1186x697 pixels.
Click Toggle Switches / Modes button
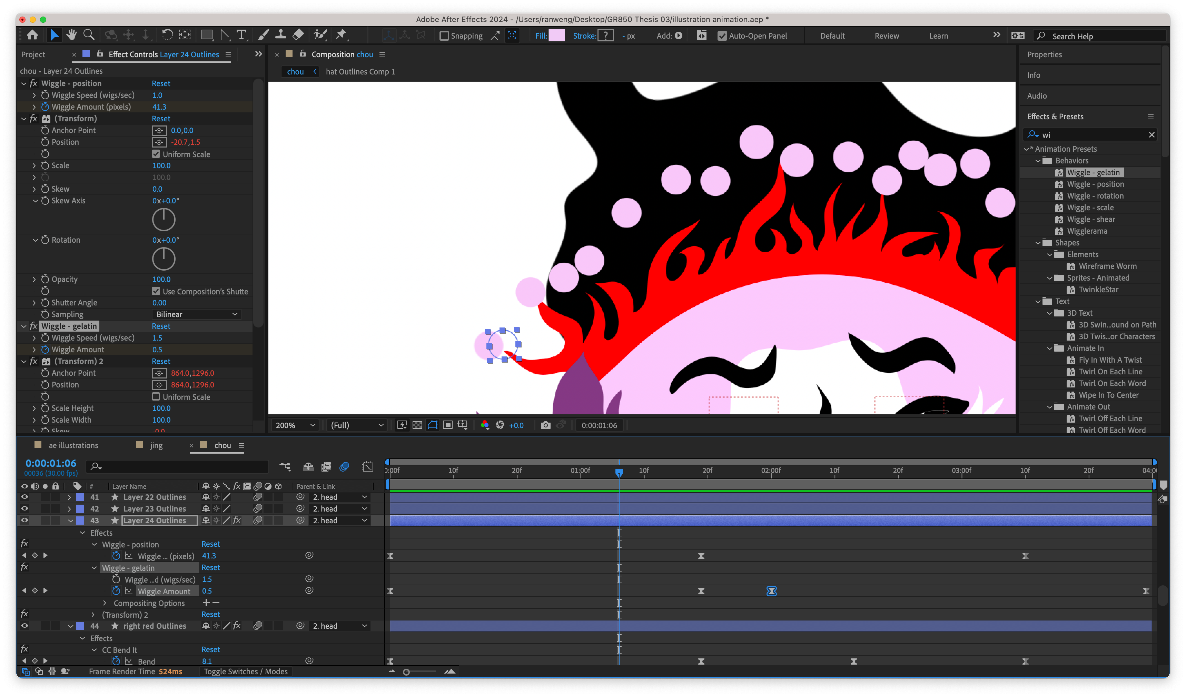point(245,671)
